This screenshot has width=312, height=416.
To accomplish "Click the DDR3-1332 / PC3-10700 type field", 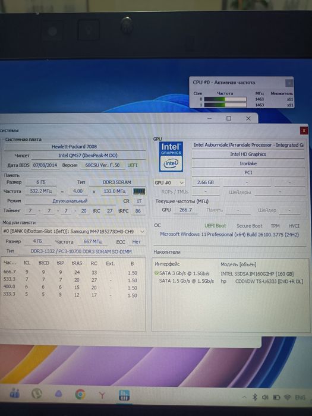I will click(x=81, y=251).
